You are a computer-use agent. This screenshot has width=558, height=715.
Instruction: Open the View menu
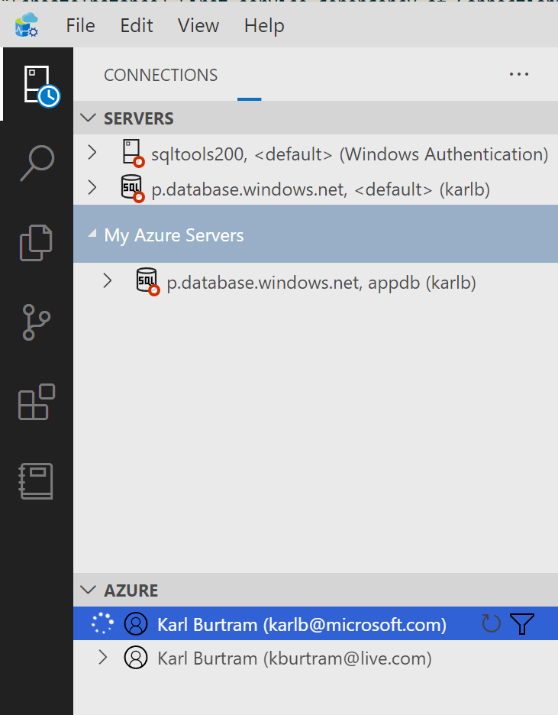tap(198, 25)
